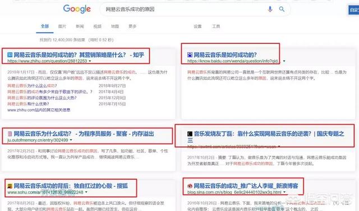359x211 pixels.
Task: Expand the dropdown arrow after ju.outofmemory.cn/entry/302499
Action: (71, 140)
